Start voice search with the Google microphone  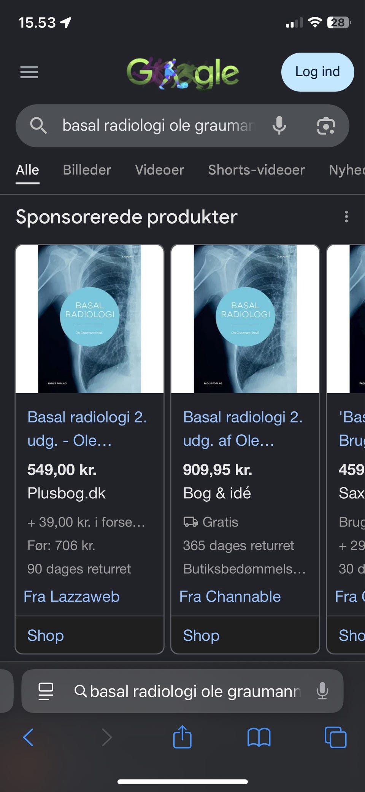279,126
